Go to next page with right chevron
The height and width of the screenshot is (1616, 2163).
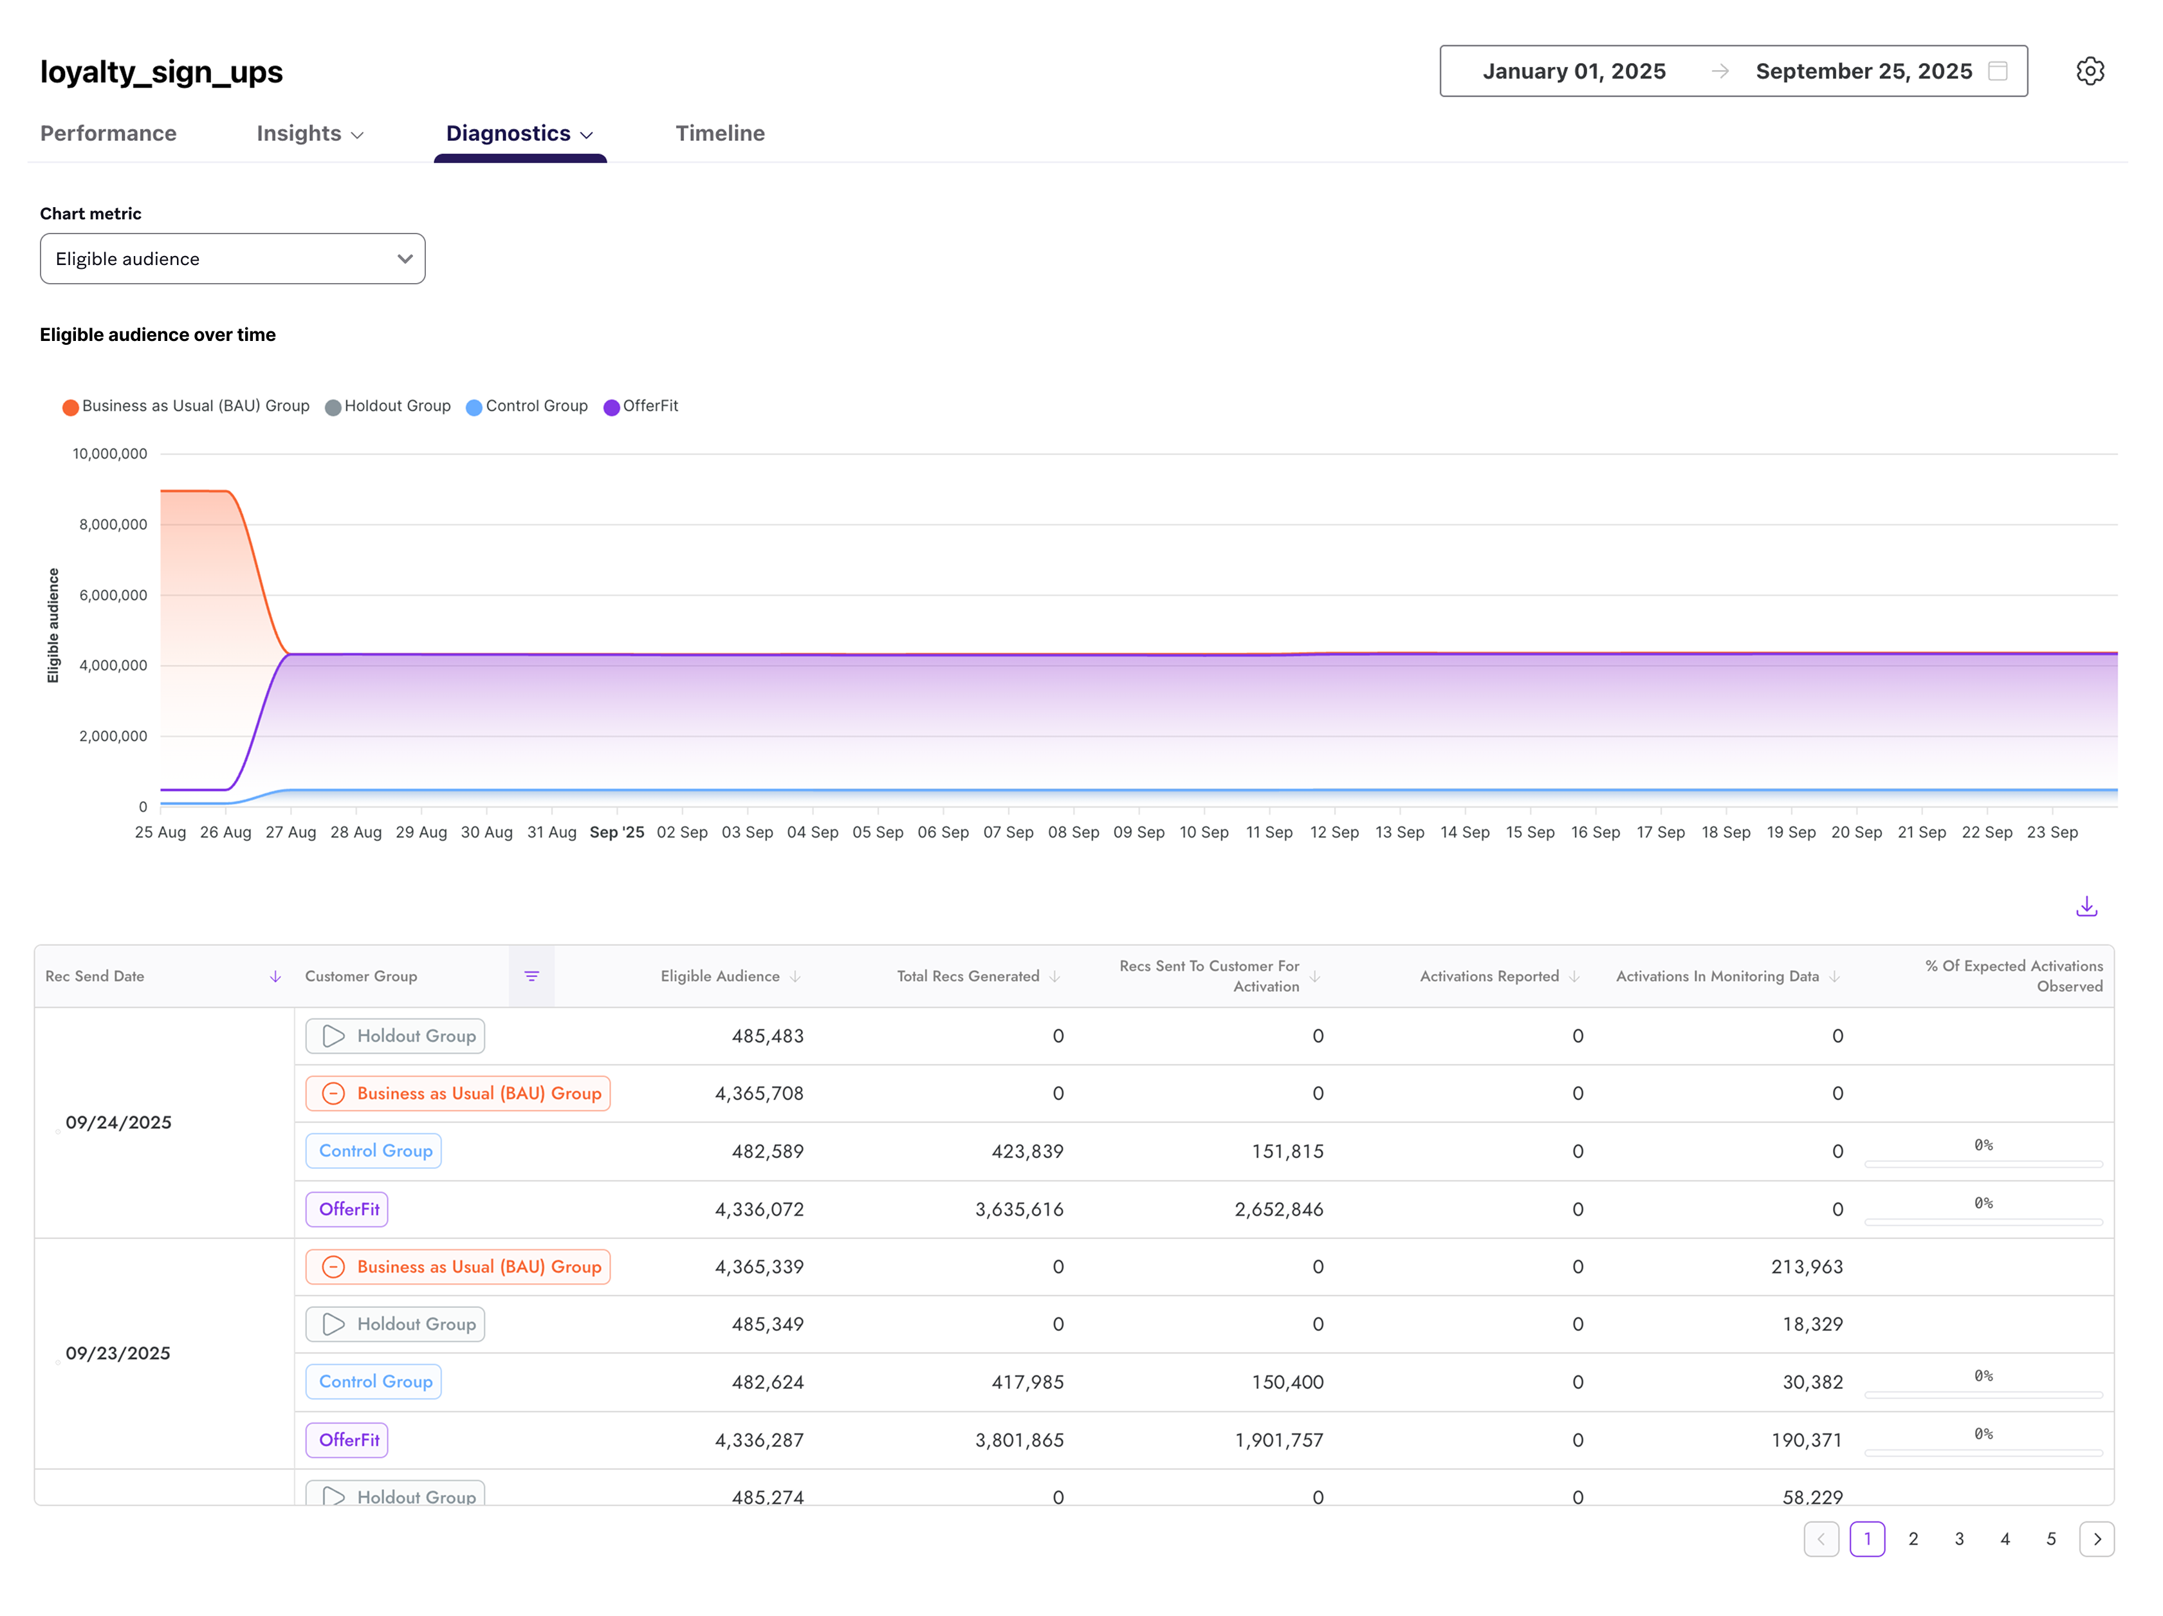tap(2097, 1539)
